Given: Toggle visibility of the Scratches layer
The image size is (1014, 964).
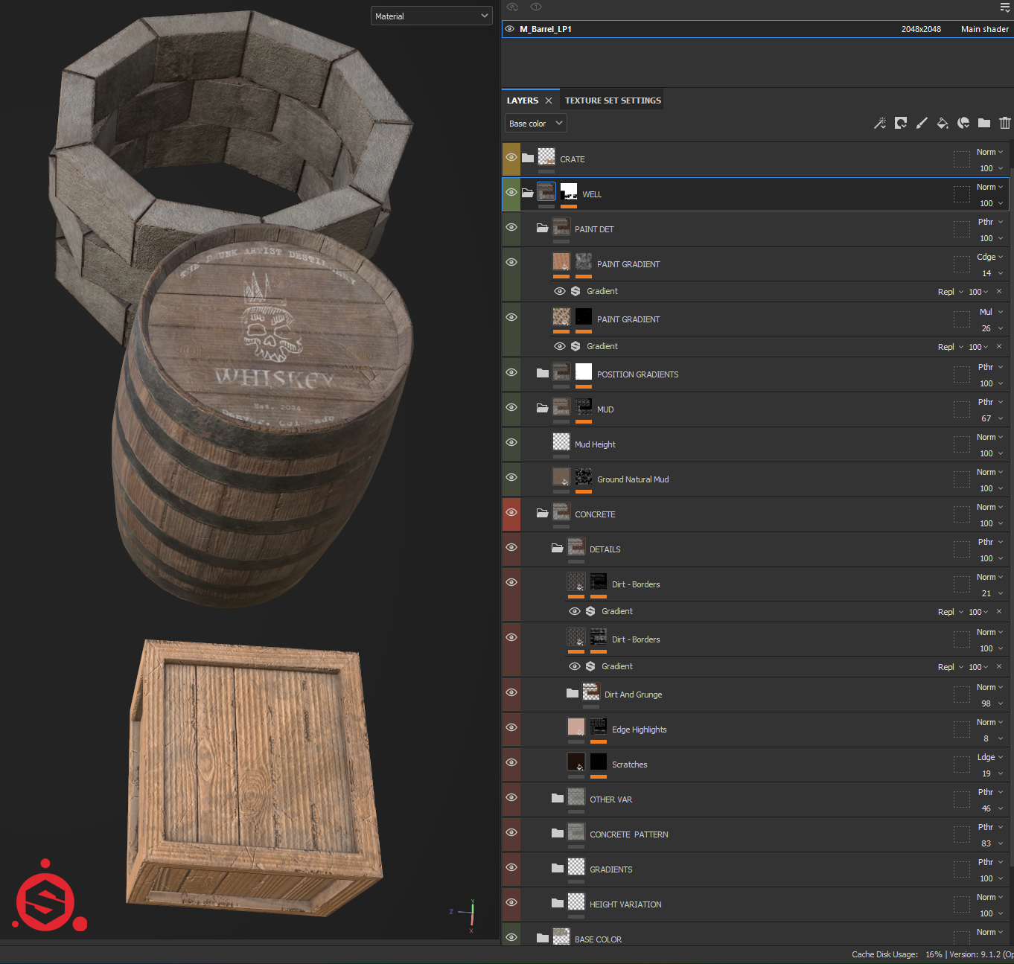Looking at the screenshot, I should [511, 762].
